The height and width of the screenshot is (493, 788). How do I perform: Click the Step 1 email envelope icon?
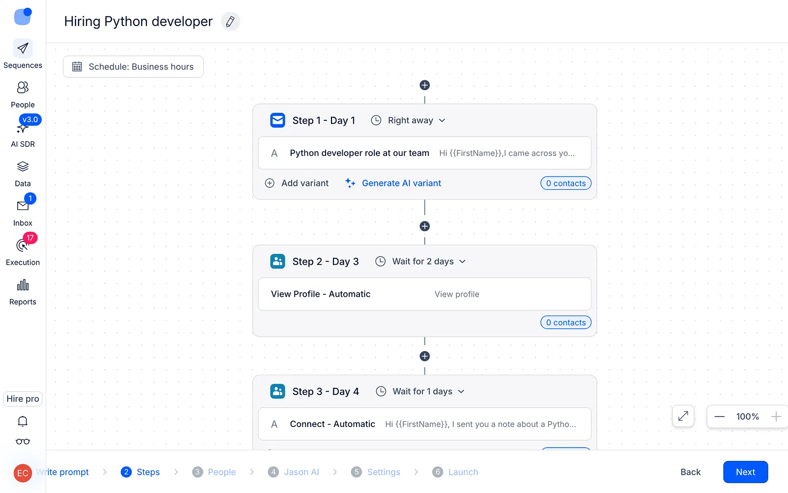tap(278, 120)
